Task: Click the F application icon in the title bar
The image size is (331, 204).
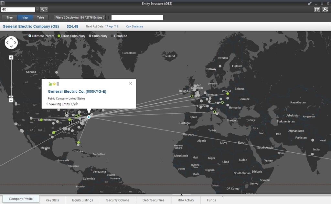Action: coord(3,3)
